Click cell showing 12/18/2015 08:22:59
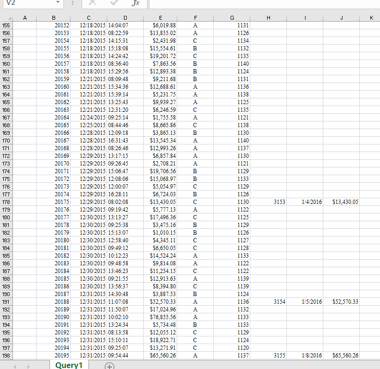 coord(104,33)
